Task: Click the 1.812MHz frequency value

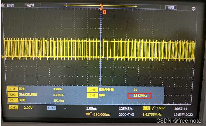Action: click(140, 96)
